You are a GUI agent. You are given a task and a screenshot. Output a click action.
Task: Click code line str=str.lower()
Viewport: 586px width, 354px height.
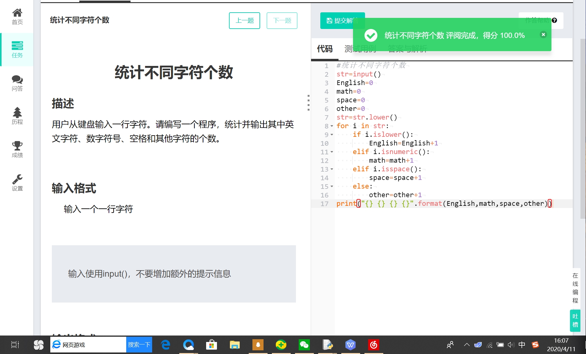click(367, 117)
